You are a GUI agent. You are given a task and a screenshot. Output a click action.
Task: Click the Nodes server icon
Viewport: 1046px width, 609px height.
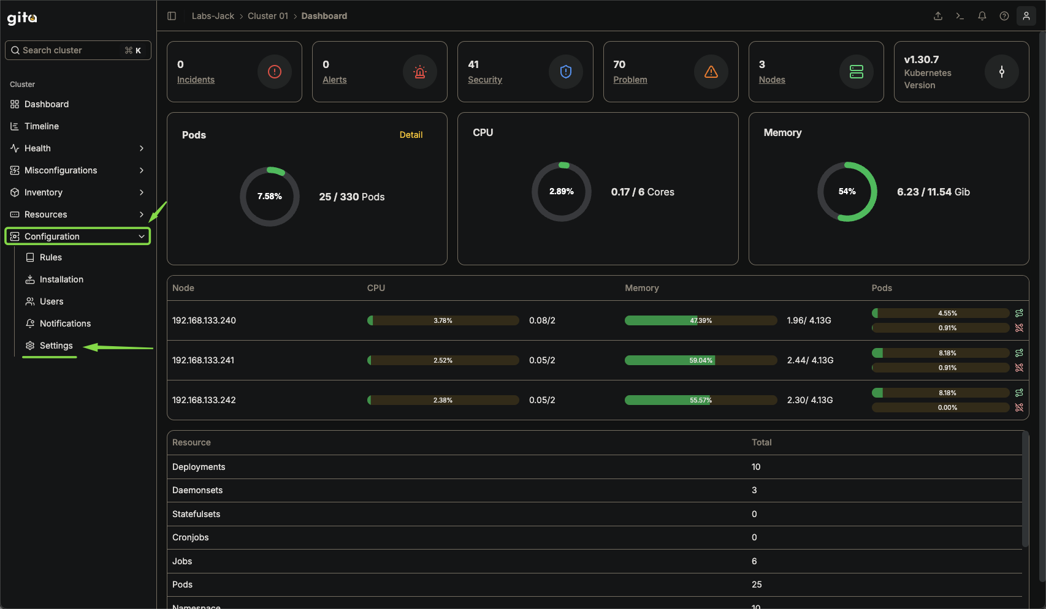857,72
